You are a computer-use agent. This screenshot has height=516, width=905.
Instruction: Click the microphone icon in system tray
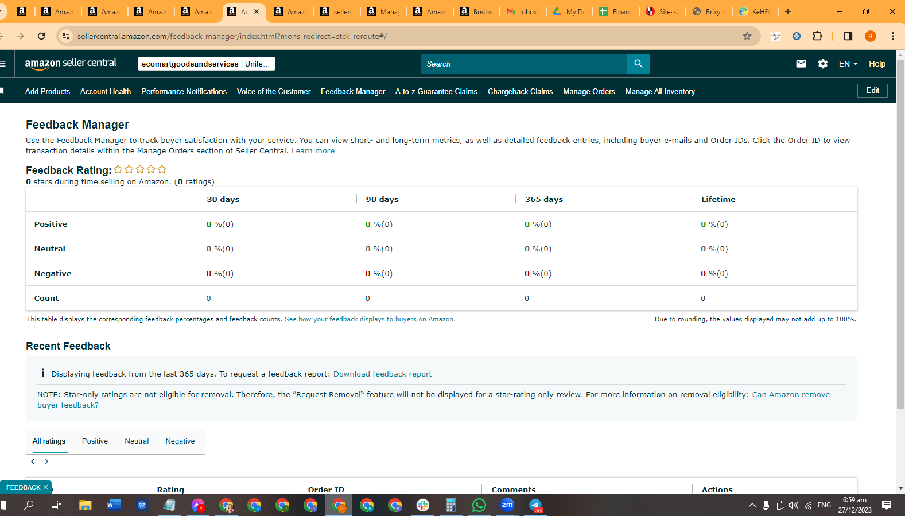pos(766,505)
